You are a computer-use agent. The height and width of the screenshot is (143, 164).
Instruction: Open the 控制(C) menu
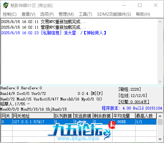click(10, 14)
